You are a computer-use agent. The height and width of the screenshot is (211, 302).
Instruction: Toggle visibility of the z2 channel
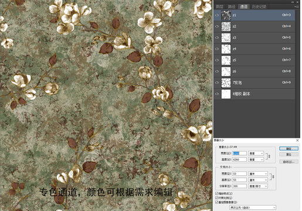217,26
